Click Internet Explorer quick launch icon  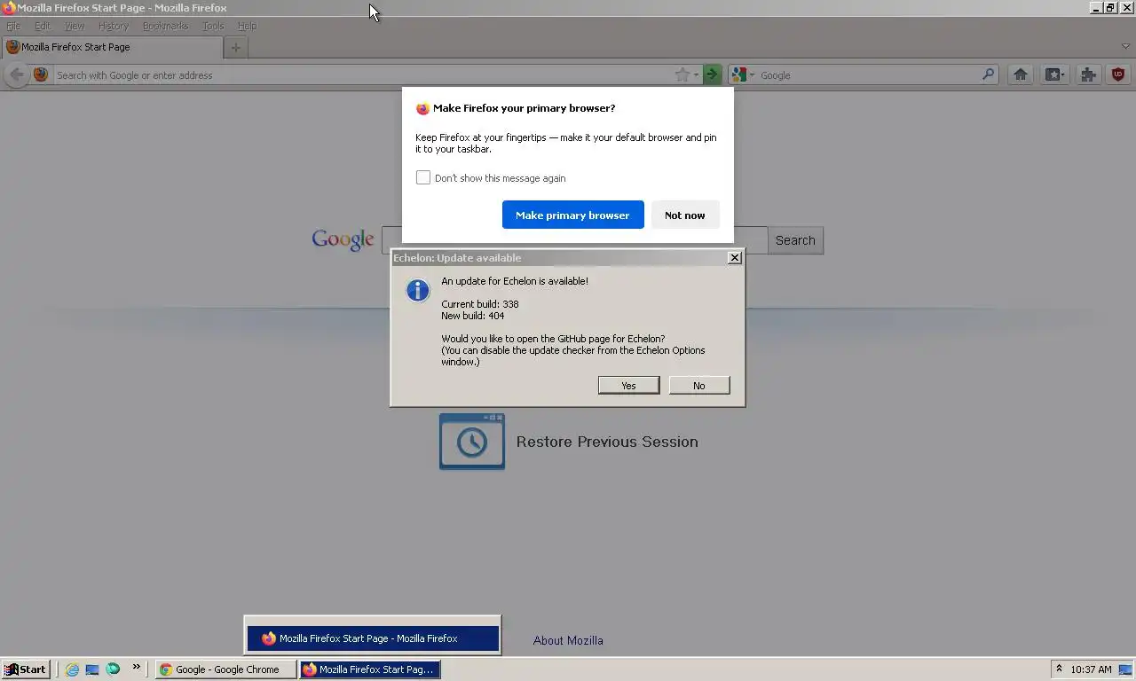(x=72, y=669)
